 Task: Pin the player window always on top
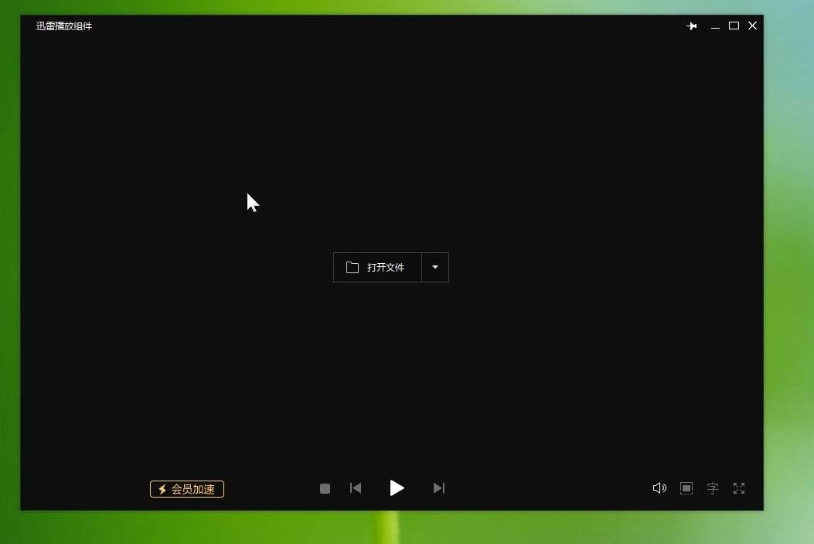click(692, 26)
